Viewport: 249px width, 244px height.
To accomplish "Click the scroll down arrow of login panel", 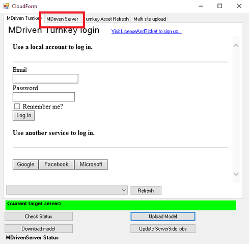I will 236,174.
